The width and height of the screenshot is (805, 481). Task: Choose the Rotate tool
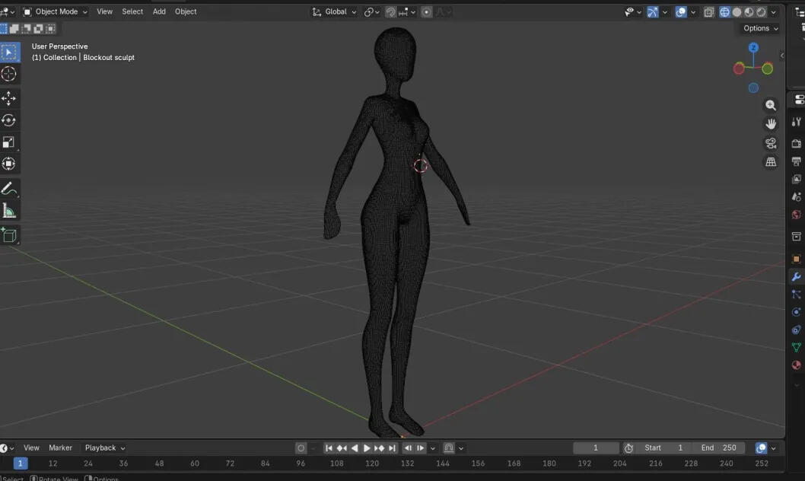[x=8, y=120]
